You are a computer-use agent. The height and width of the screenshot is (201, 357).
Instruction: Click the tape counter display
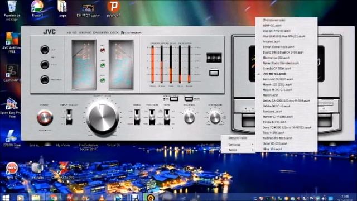(214, 58)
